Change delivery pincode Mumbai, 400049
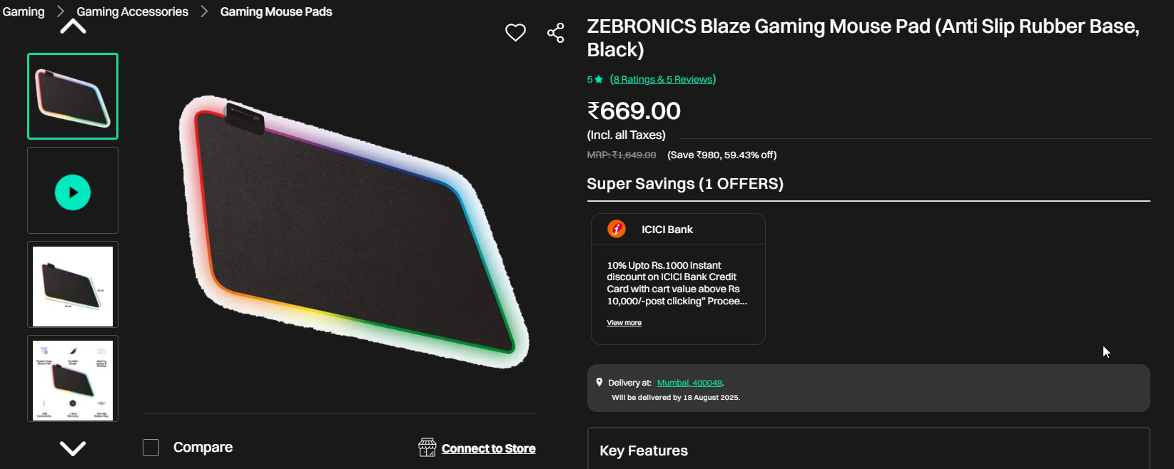The width and height of the screenshot is (1174, 469). 689,383
